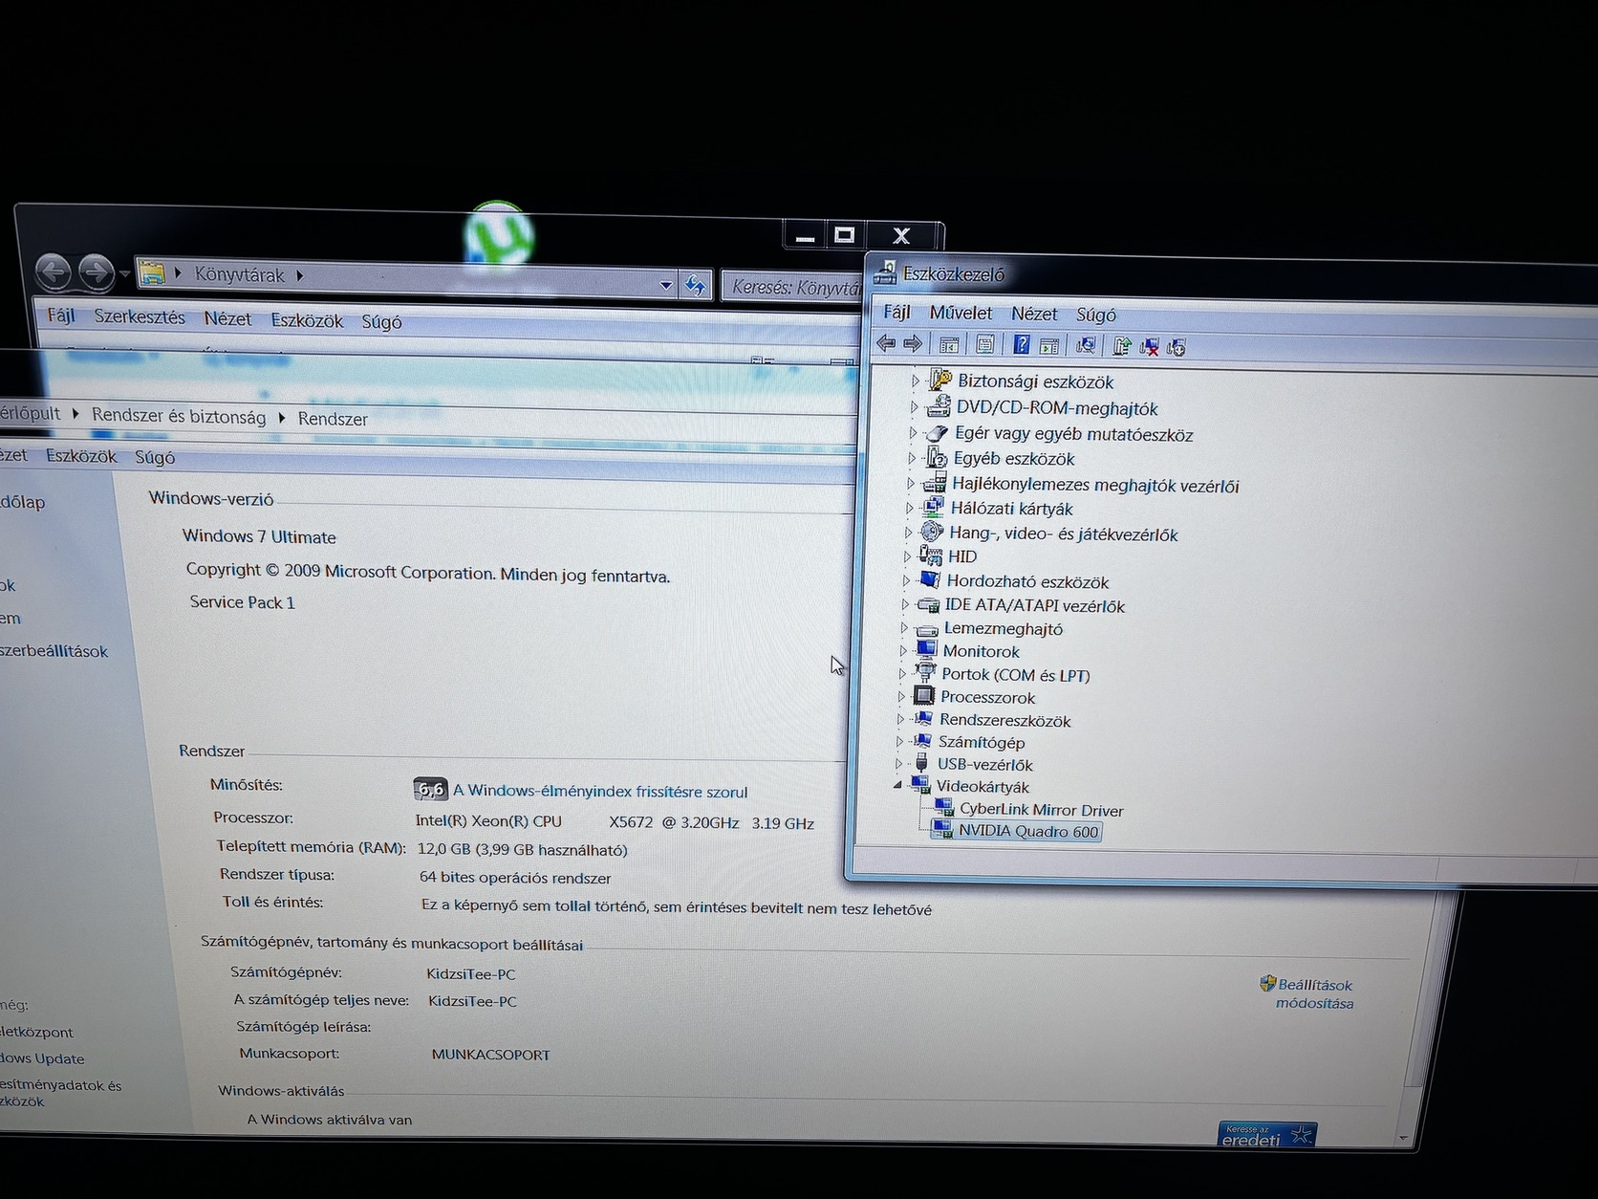Expand the HID node
Screen dimensions: 1598x1199
pos(907,556)
